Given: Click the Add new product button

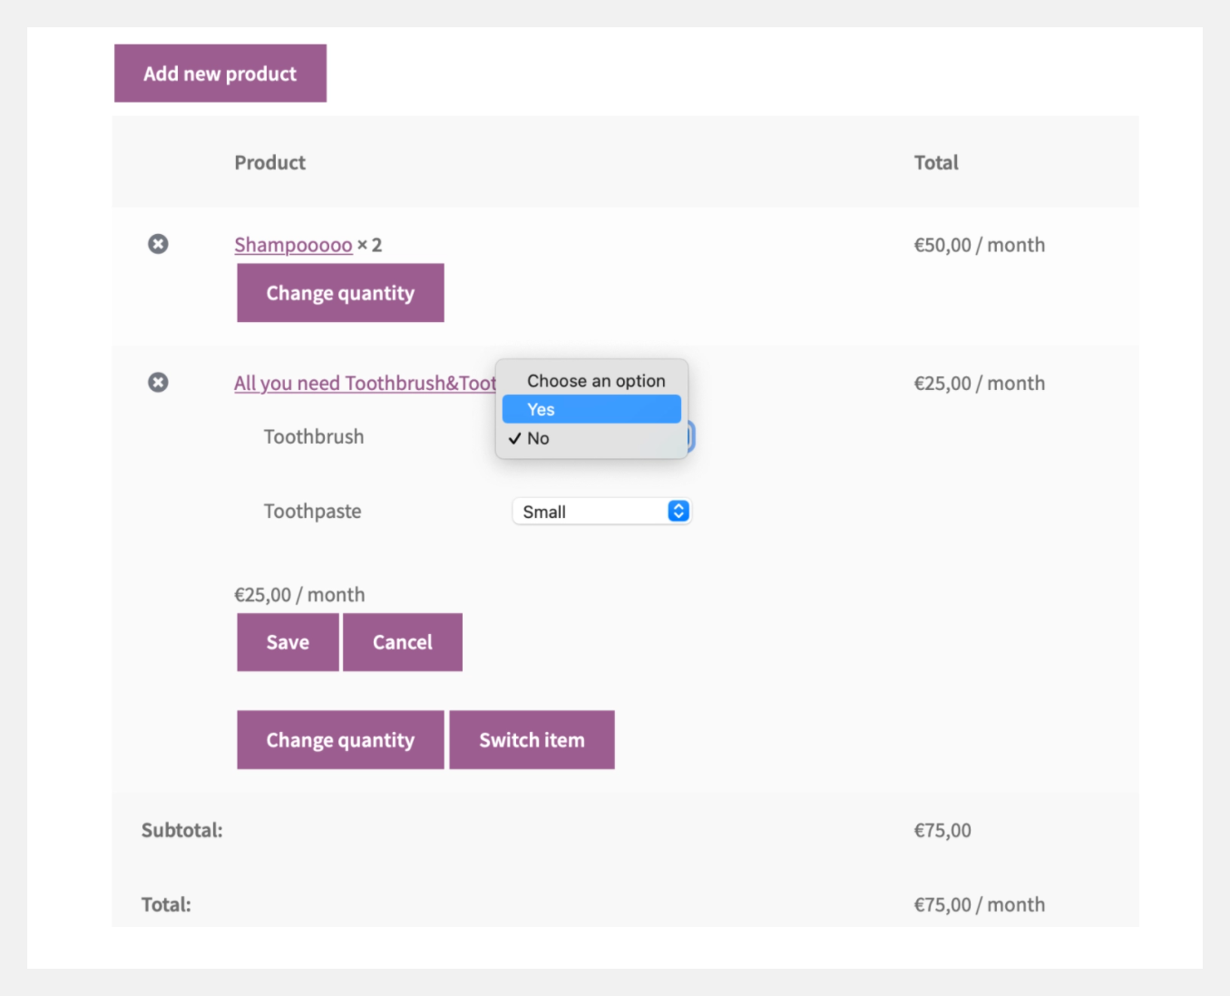Looking at the screenshot, I should [220, 73].
